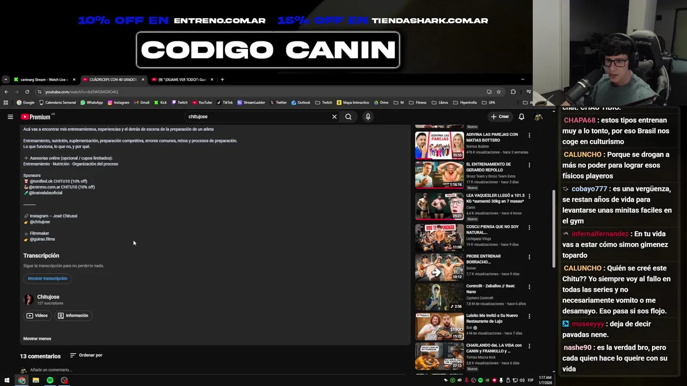This screenshot has height=386, width=687.
Task: Open the Kick bookmark
Action: 160,102
